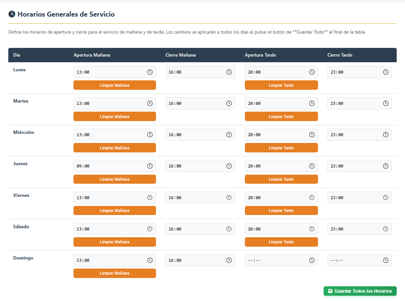Clear the morning schedule for Domingo
The height and width of the screenshot is (301, 405).
[x=115, y=273]
